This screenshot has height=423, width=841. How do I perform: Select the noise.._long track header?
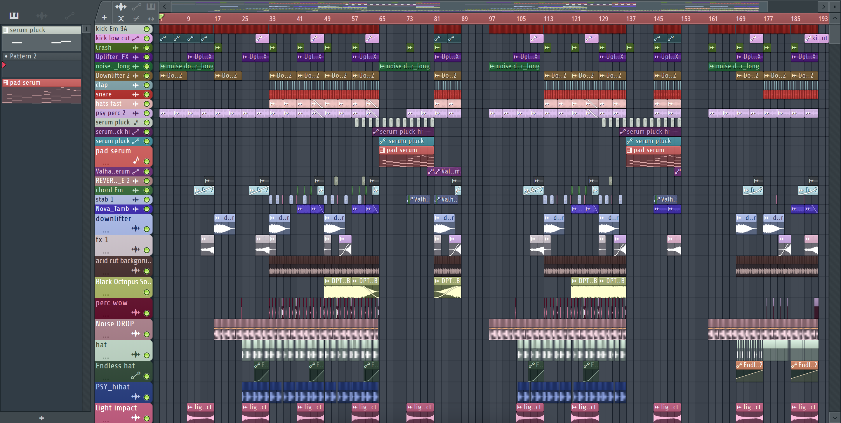pos(124,66)
